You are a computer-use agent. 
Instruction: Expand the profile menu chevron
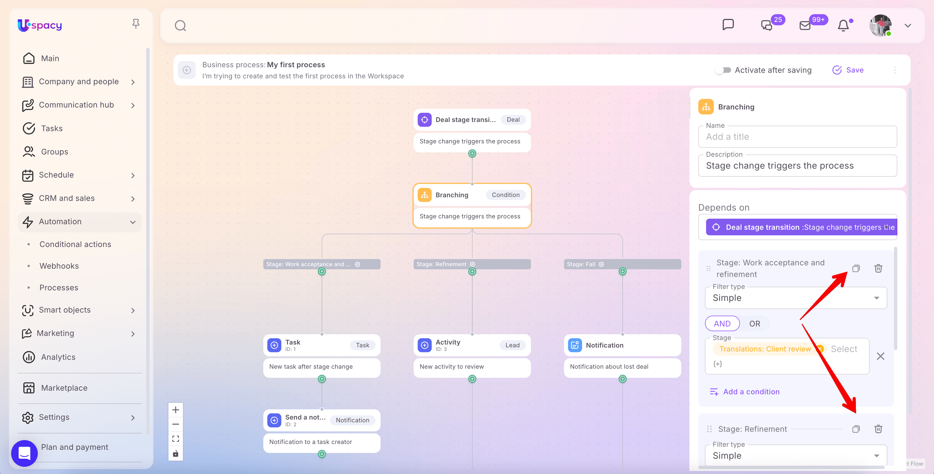[x=908, y=26]
